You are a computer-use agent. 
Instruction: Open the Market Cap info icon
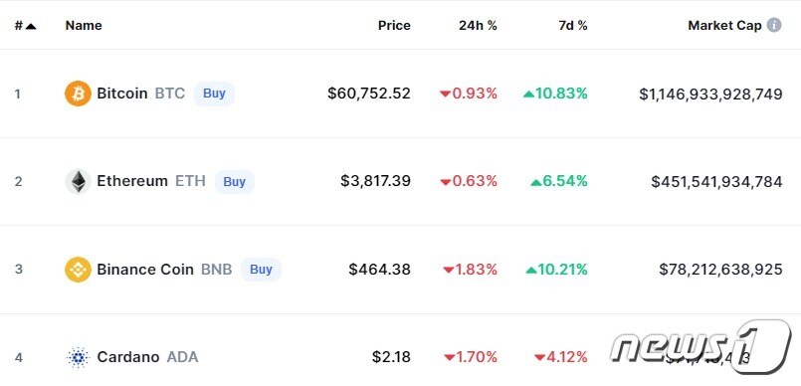(774, 25)
